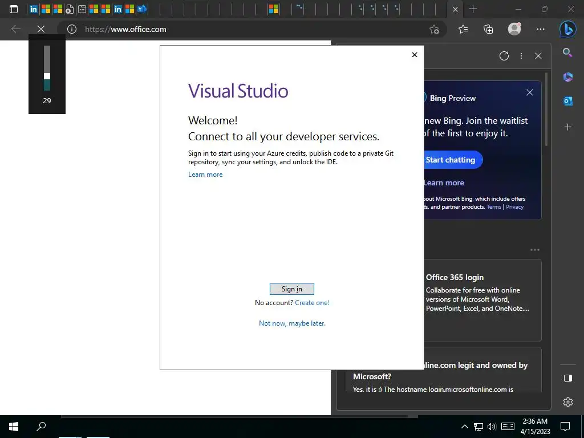This screenshot has width=584, height=438.
Task: View site information icon
Action: point(72,29)
